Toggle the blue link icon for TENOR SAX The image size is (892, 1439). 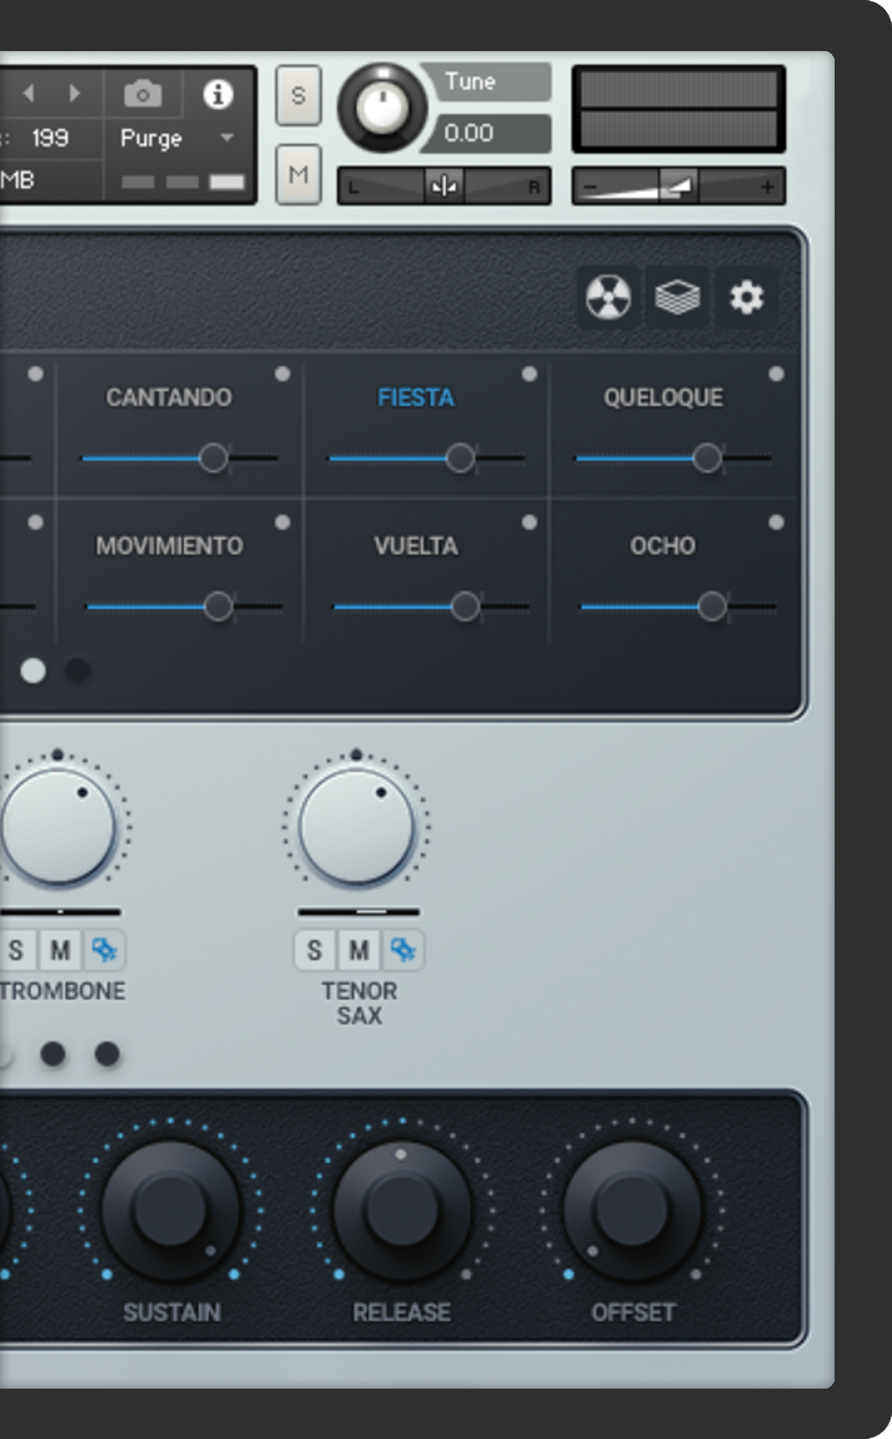click(403, 950)
